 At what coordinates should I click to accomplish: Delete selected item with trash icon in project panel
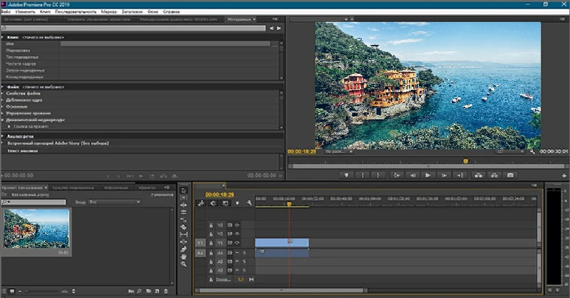(166, 291)
